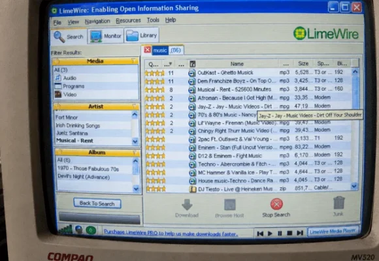The height and width of the screenshot is (261, 379).
Task: Select artist Musical - Rent
Action: tap(74, 141)
